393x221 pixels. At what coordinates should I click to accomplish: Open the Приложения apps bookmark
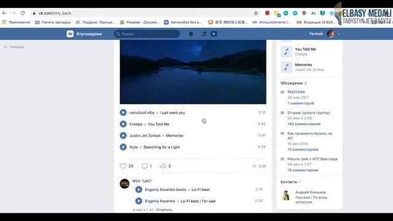pos(16,22)
